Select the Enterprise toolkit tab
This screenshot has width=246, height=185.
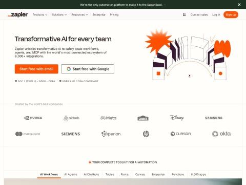pos(158,174)
